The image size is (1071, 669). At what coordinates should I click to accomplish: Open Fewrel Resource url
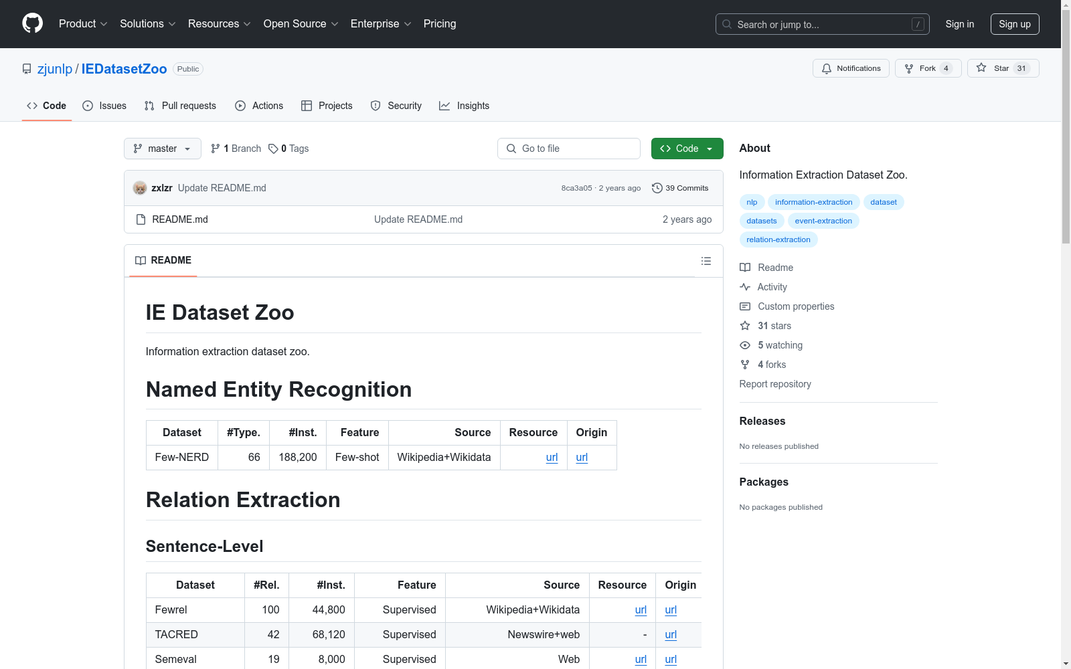[x=641, y=610]
